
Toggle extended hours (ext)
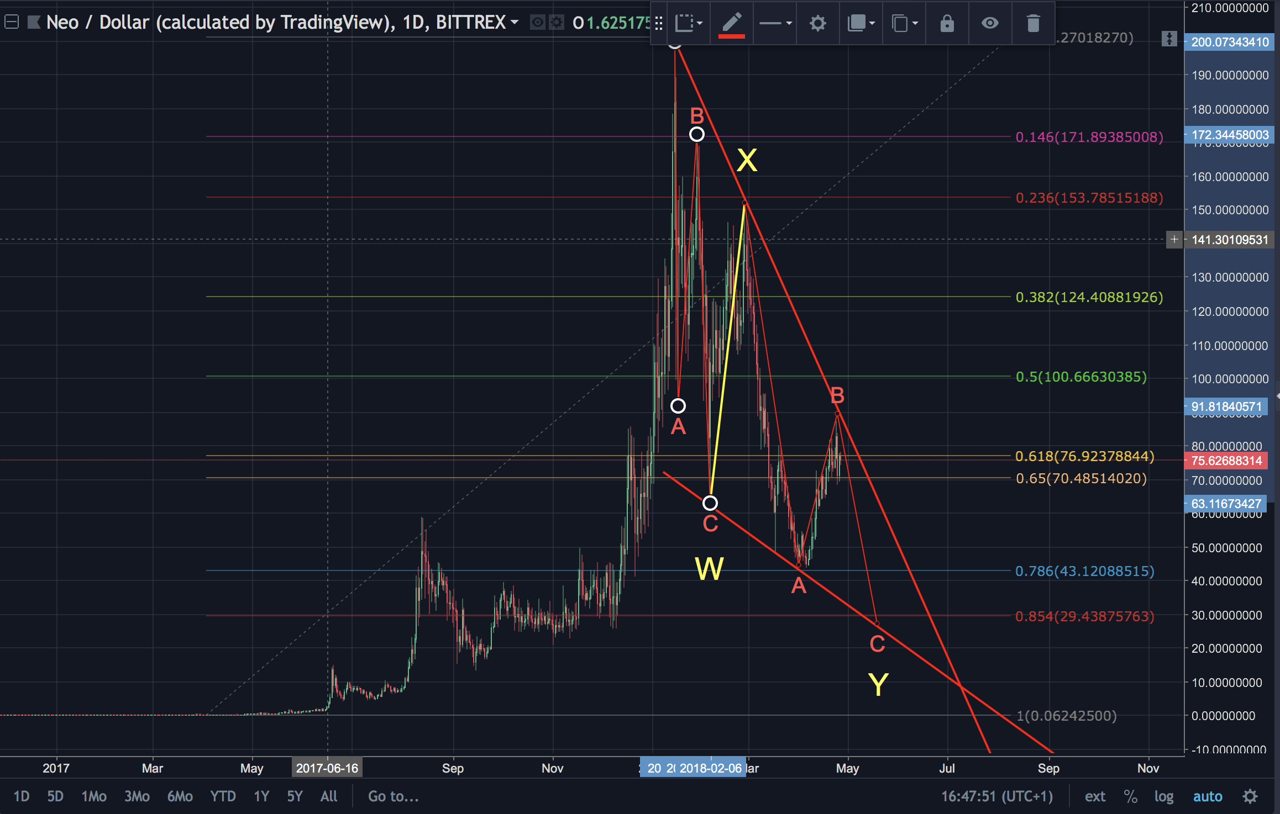pos(1095,796)
